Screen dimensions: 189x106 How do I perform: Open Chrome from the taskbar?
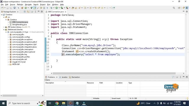coord(57,103)
